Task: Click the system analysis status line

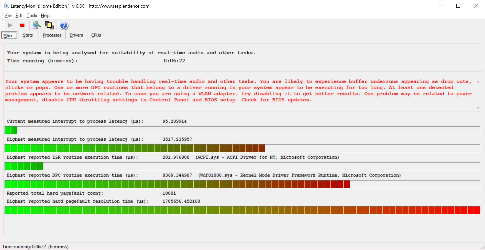Action: tap(131, 53)
